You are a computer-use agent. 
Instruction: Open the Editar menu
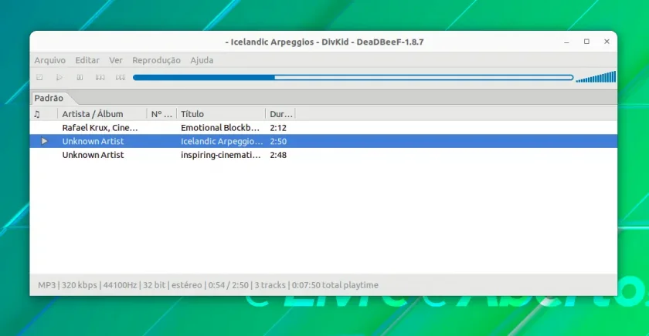[87, 60]
